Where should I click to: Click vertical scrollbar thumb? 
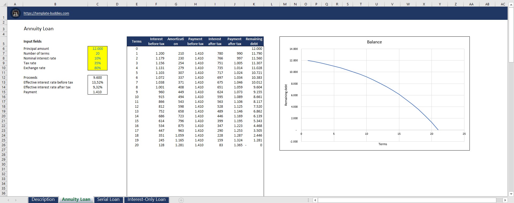click(x=511, y=35)
